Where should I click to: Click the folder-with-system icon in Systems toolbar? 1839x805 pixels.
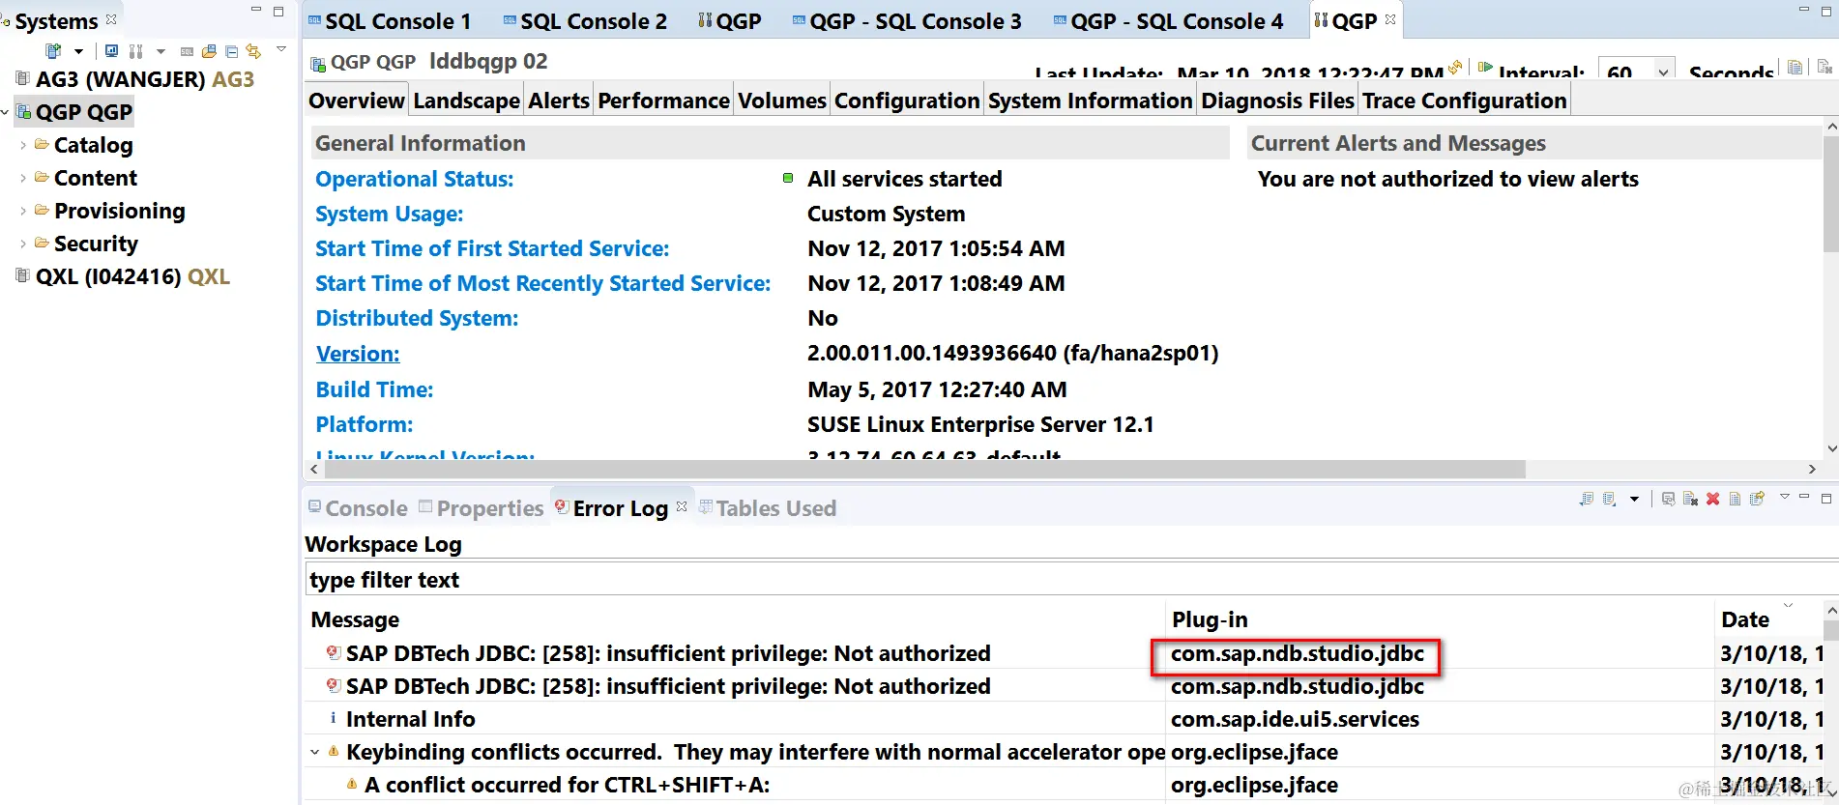coord(209,51)
